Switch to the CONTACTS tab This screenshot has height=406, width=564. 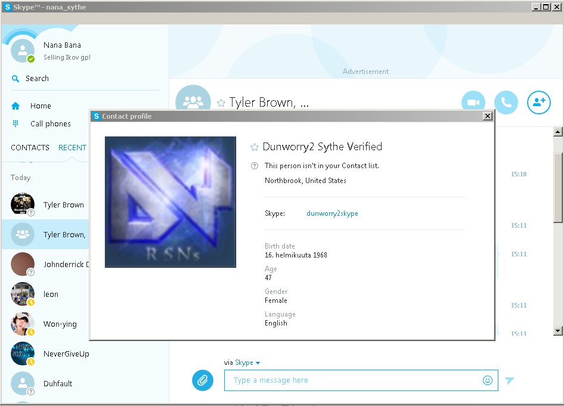pyautogui.click(x=30, y=147)
